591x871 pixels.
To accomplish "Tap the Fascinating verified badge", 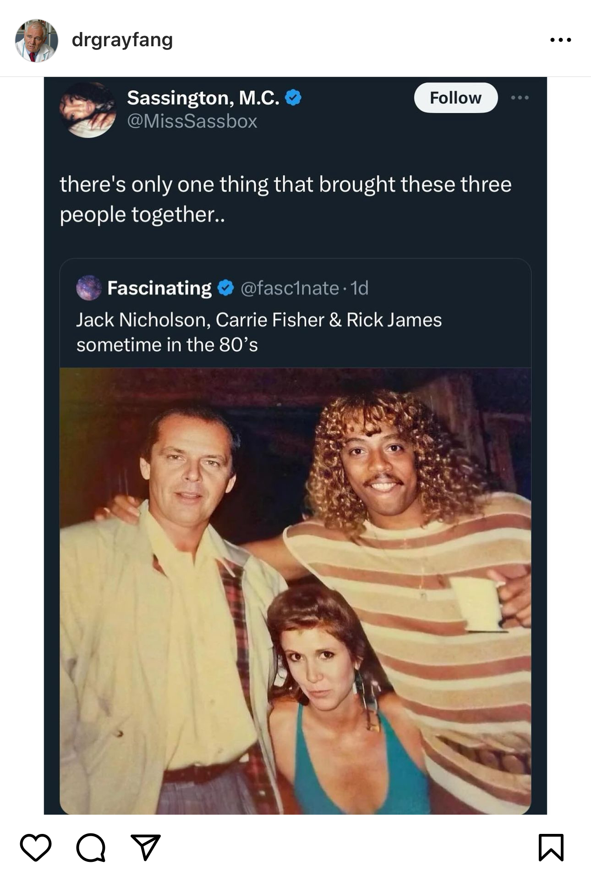I will point(225,288).
